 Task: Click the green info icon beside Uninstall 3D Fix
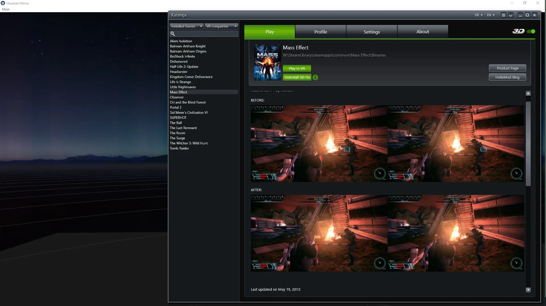(315, 77)
